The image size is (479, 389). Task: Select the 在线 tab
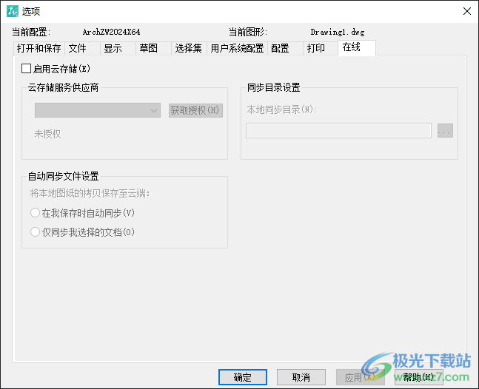(x=357, y=47)
